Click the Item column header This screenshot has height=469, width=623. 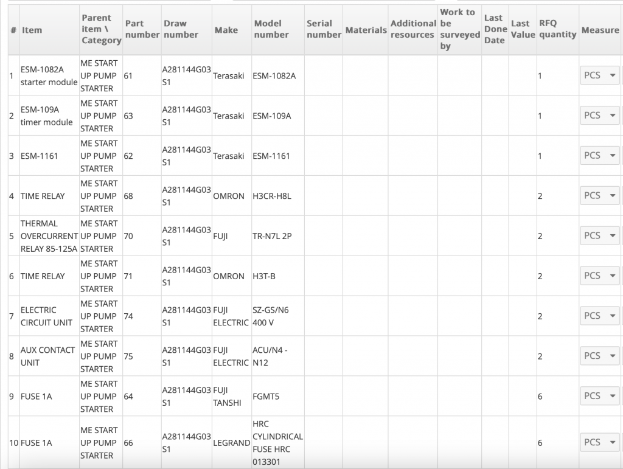point(32,30)
